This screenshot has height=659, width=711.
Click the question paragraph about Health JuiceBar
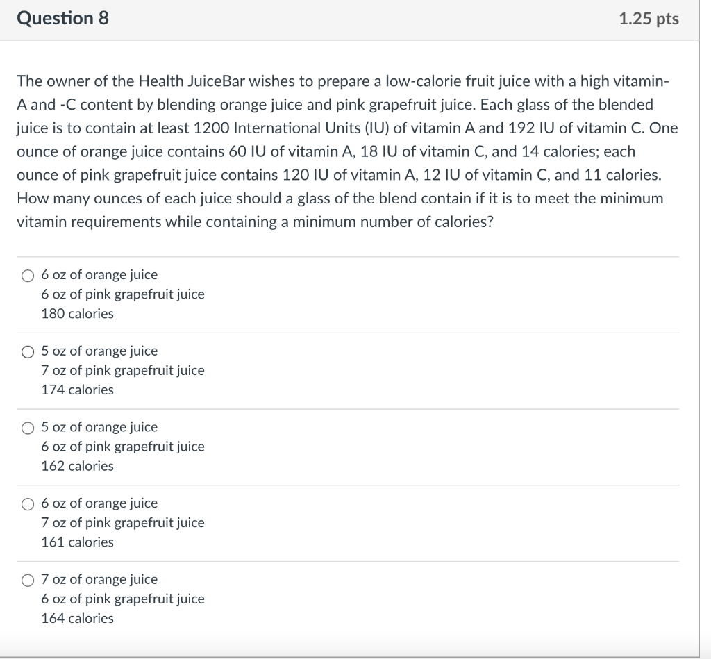[347, 151]
